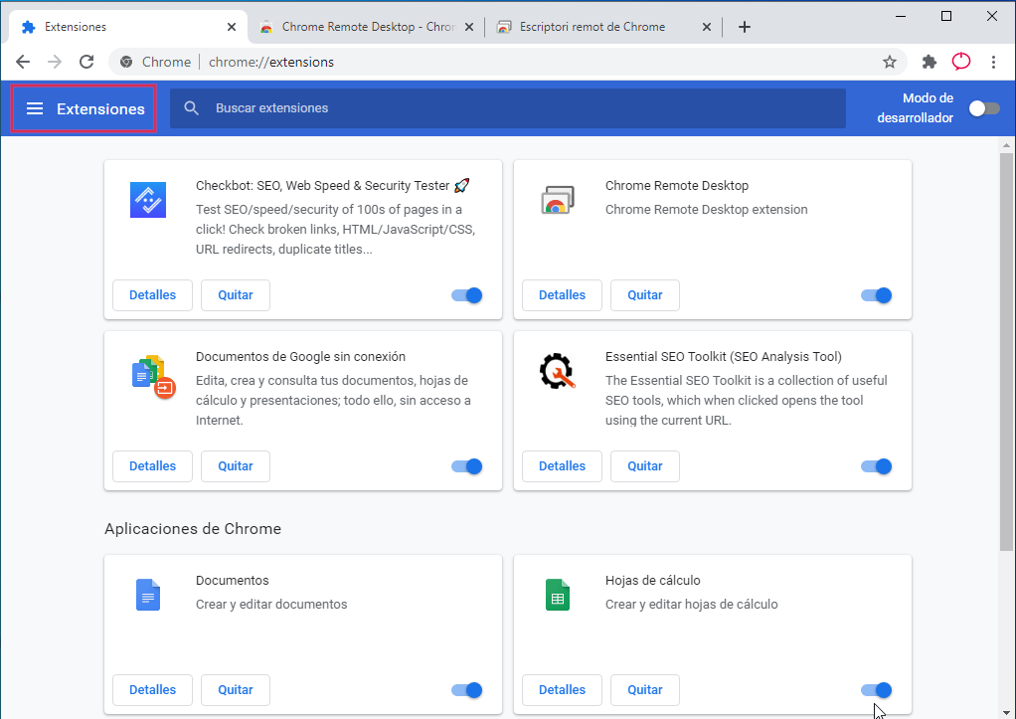Reload the extensions page
This screenshot has width=1016, height=719.
pos(86,62)
